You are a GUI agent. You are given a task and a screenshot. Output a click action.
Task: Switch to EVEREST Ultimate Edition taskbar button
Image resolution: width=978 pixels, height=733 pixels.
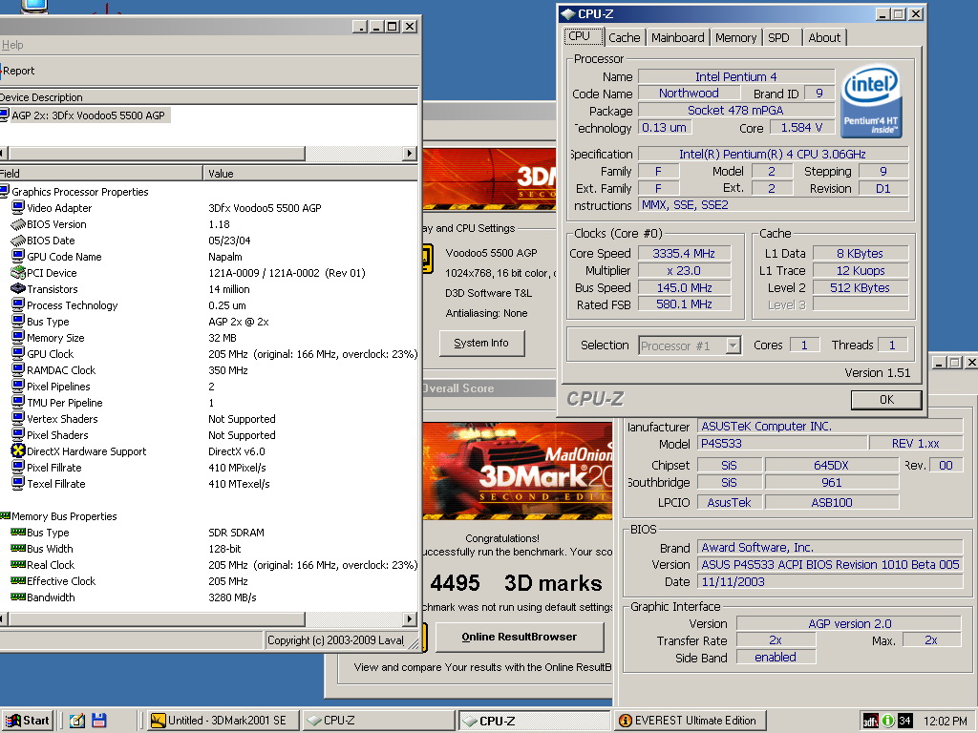pyautogui.click(x=690, y=721)
